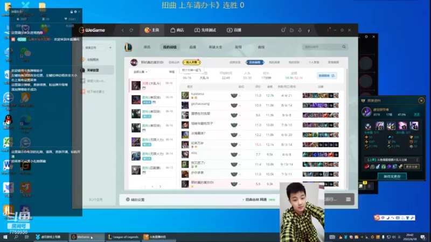The image size is (431, 242).
Task: Close the 英雄资料 hero info panel
Action: tap(421, 101)
